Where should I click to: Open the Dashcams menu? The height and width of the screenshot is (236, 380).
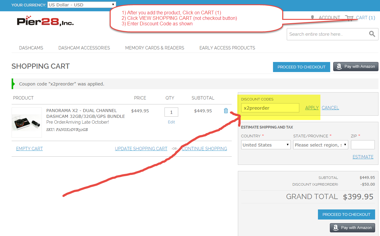pyautogui.click(x=31, y=48)
